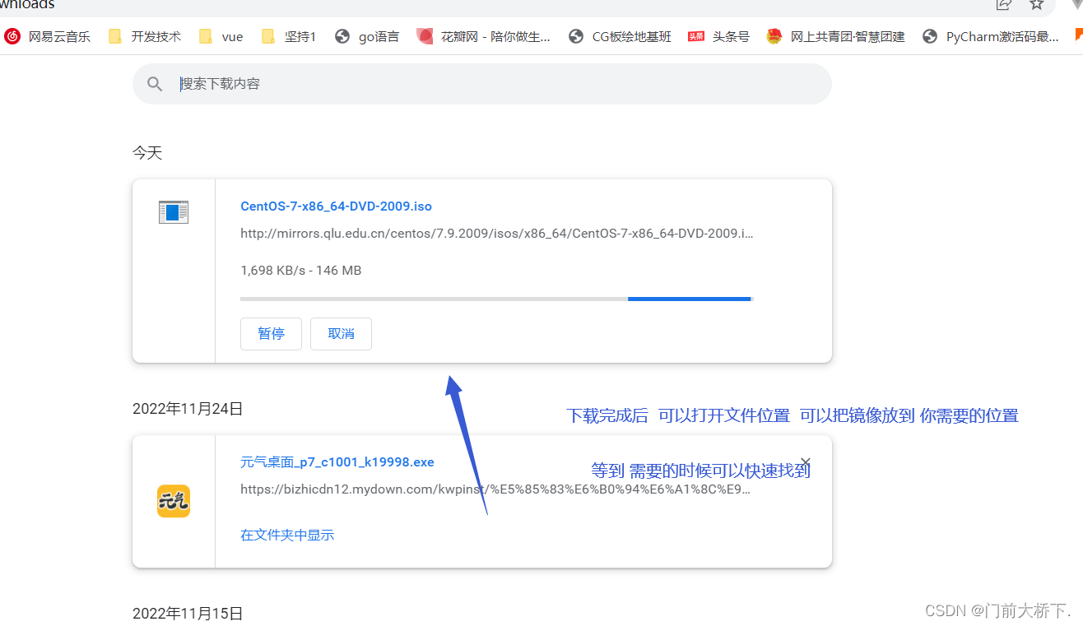1083x626 pixels.
Task: Open the go语言 bookmark
Action: click(x=367, y=37)
